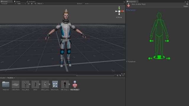189x106 pixels.
Task: Expand the Idle Jump asset arrow
Action: (69, 85)
